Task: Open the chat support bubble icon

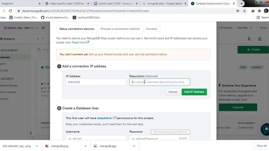Action: [x=266, y=129]
